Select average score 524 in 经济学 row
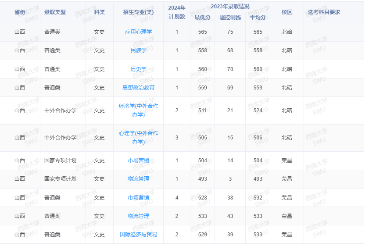 [x=258, y=111]
